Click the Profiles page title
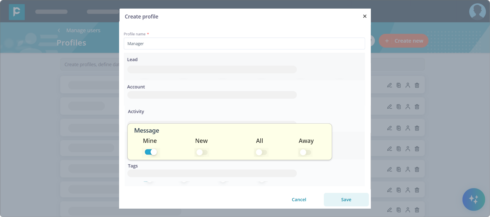 click(71, 43)
